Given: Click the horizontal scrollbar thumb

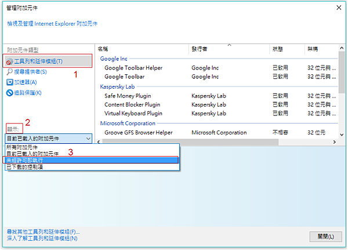Looking at the screenshot, I should tap(190, 142).
